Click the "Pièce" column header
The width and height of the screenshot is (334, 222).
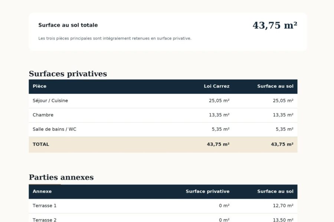tap(39, 86)
